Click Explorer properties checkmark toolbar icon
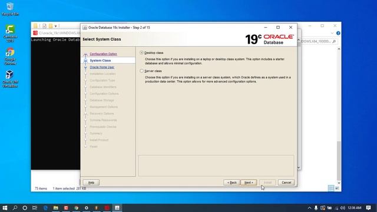 tap(44, 26)
